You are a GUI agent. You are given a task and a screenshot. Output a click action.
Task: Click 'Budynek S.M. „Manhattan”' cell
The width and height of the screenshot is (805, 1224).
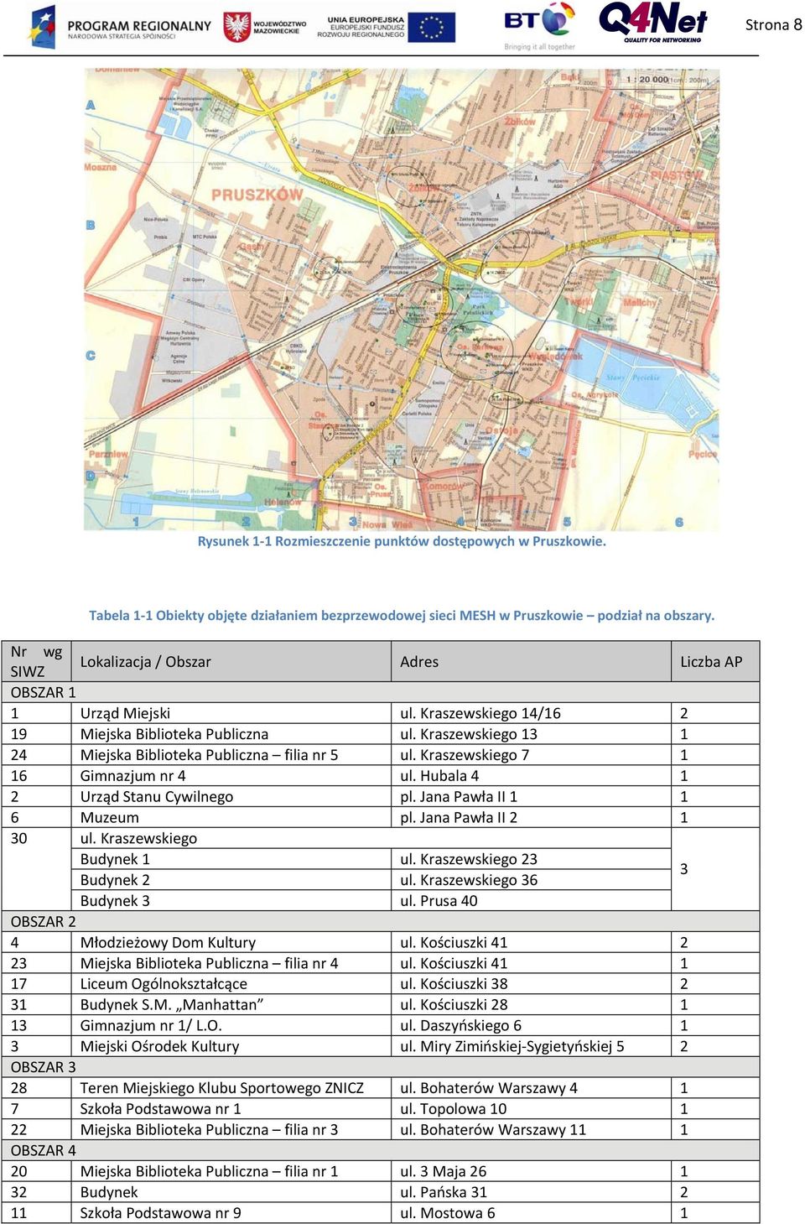click(x=172, y=1005)
